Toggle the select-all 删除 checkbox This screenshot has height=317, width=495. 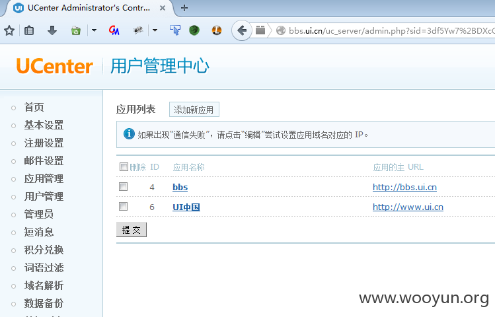click(124, 166)
